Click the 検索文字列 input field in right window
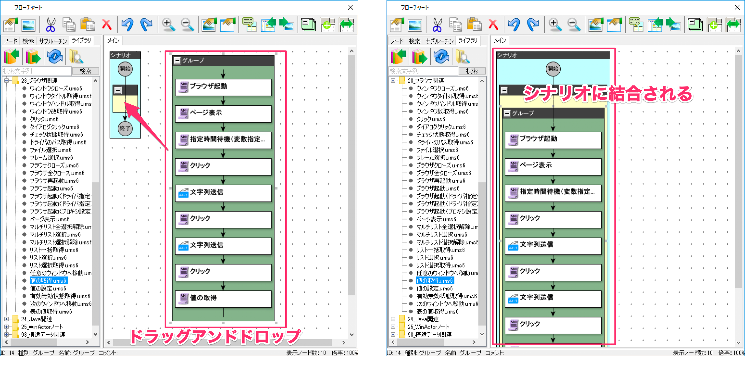The width and height of the screenshot is (745, 367). tap(423, 71)
